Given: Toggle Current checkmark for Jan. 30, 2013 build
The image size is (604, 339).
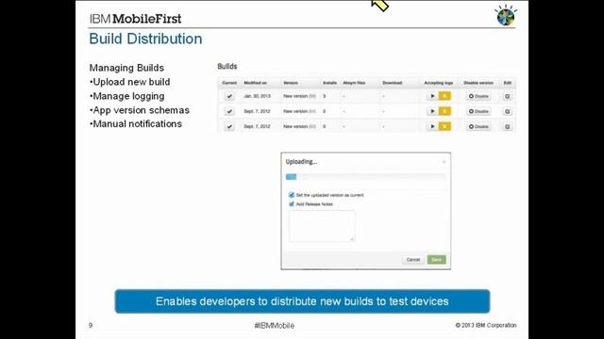Looking at the screenshot, I should 229,96.
